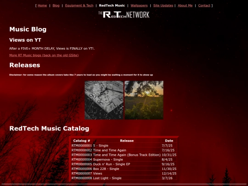This screenshot has height=186, width=248.
Task: Click the Release column header
Action: 127,141
